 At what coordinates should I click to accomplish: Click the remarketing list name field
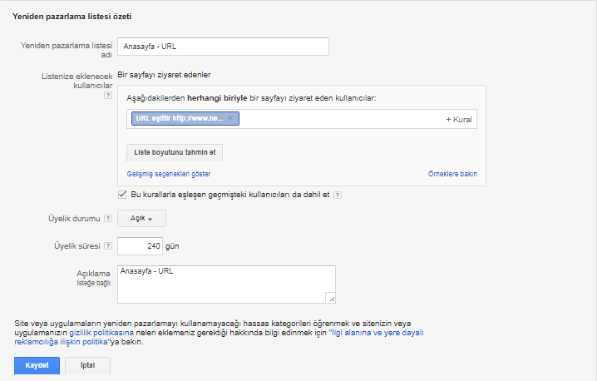(x=223, y=47)
